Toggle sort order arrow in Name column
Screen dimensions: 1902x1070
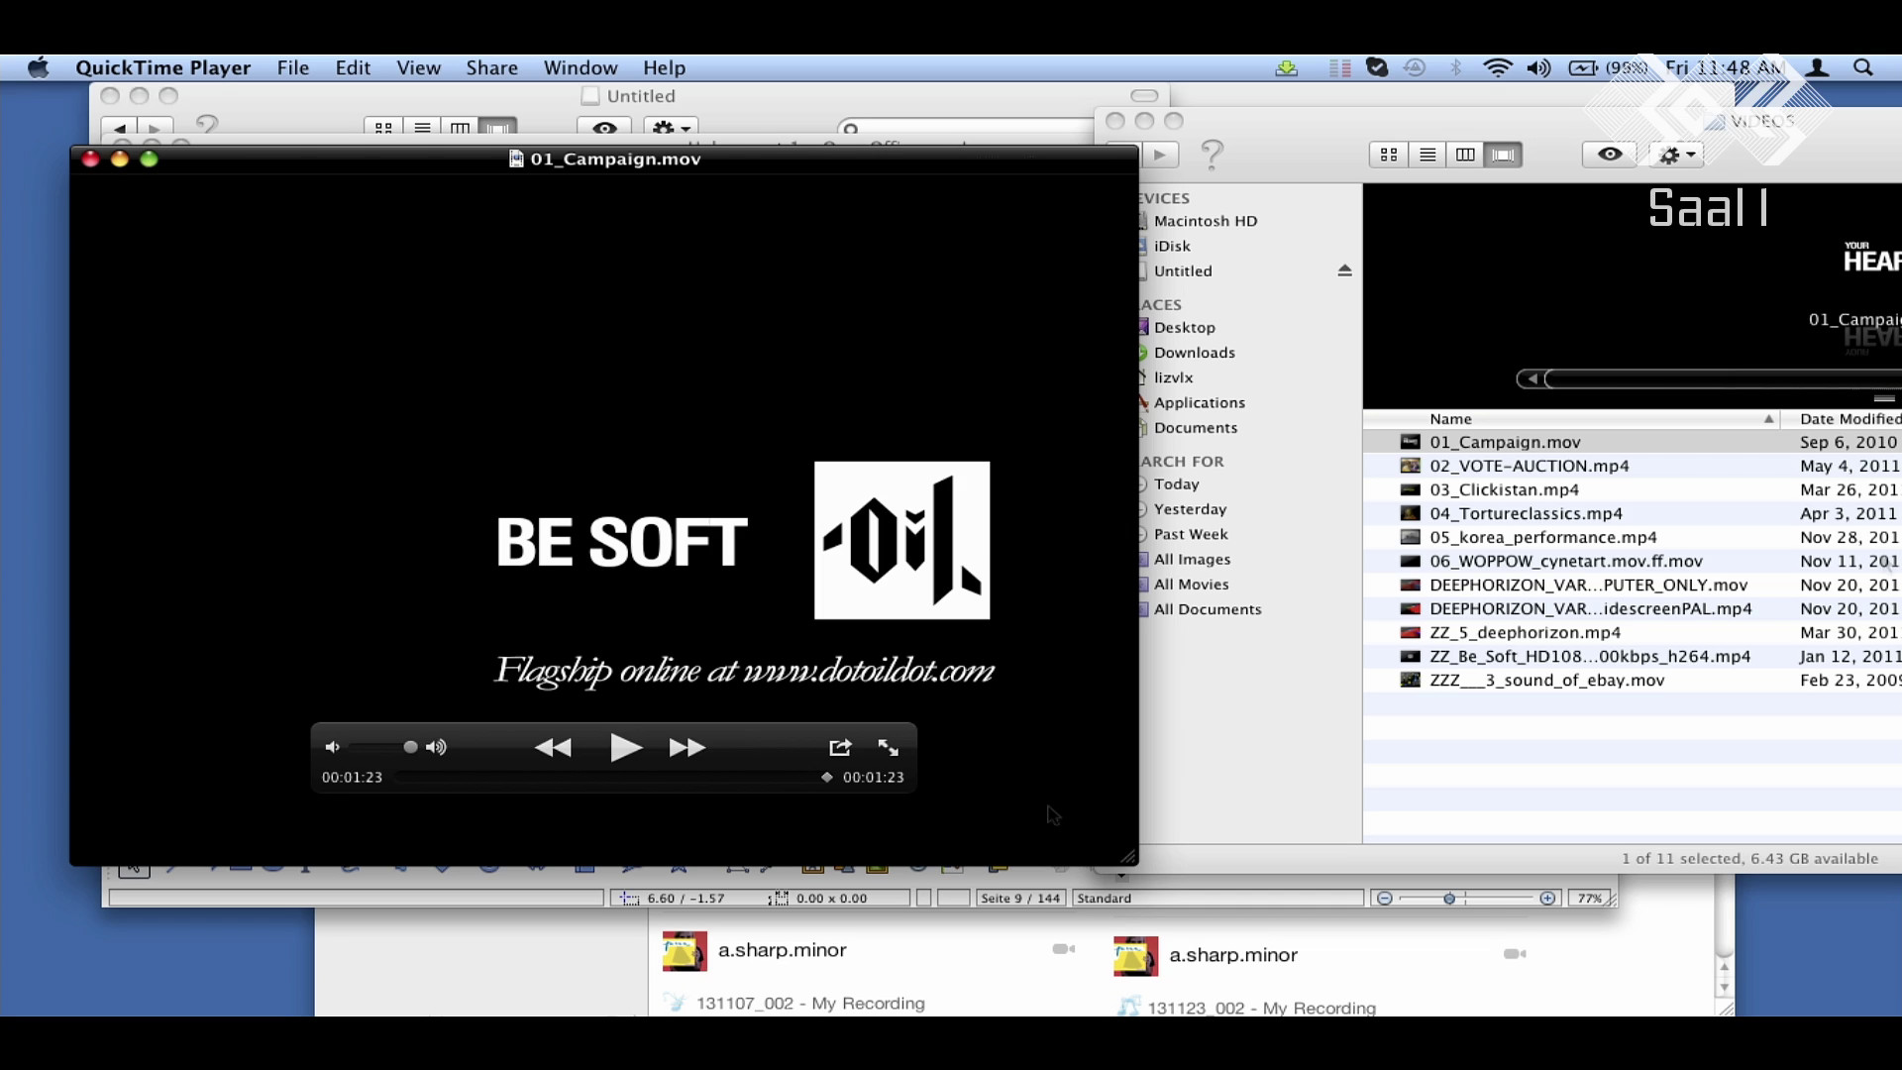(1768, 419)
